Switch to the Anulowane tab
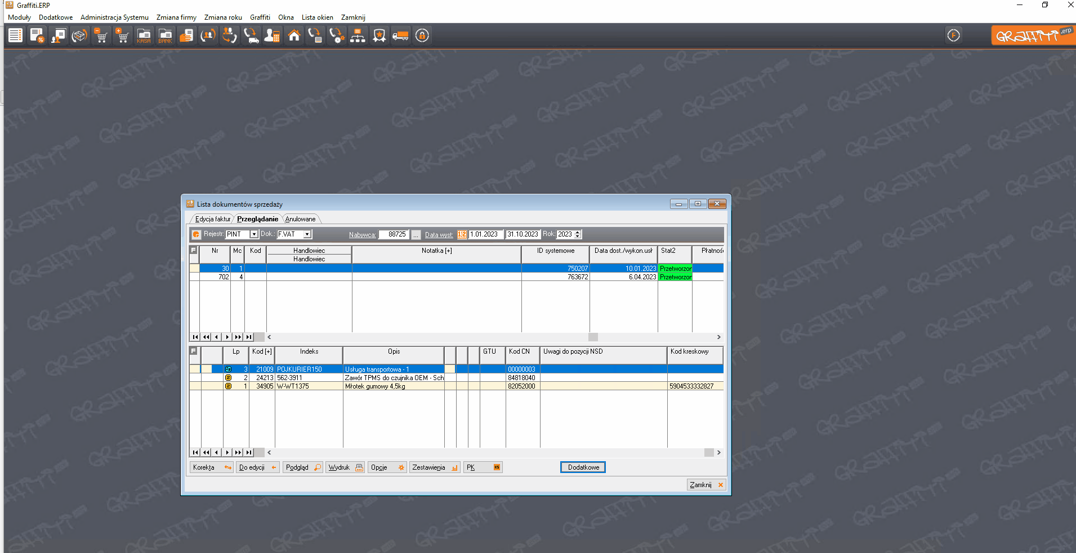Image resolution: width=1076 pixels, height=553 pixels. 300,219
